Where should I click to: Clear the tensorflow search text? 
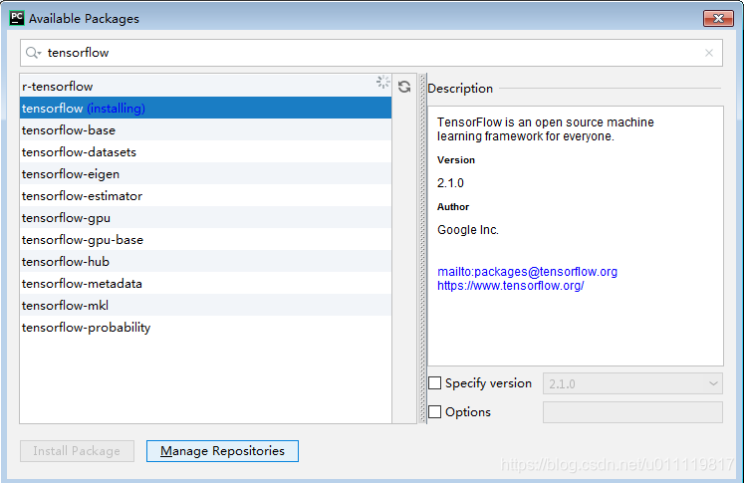(x=709, y=53)
